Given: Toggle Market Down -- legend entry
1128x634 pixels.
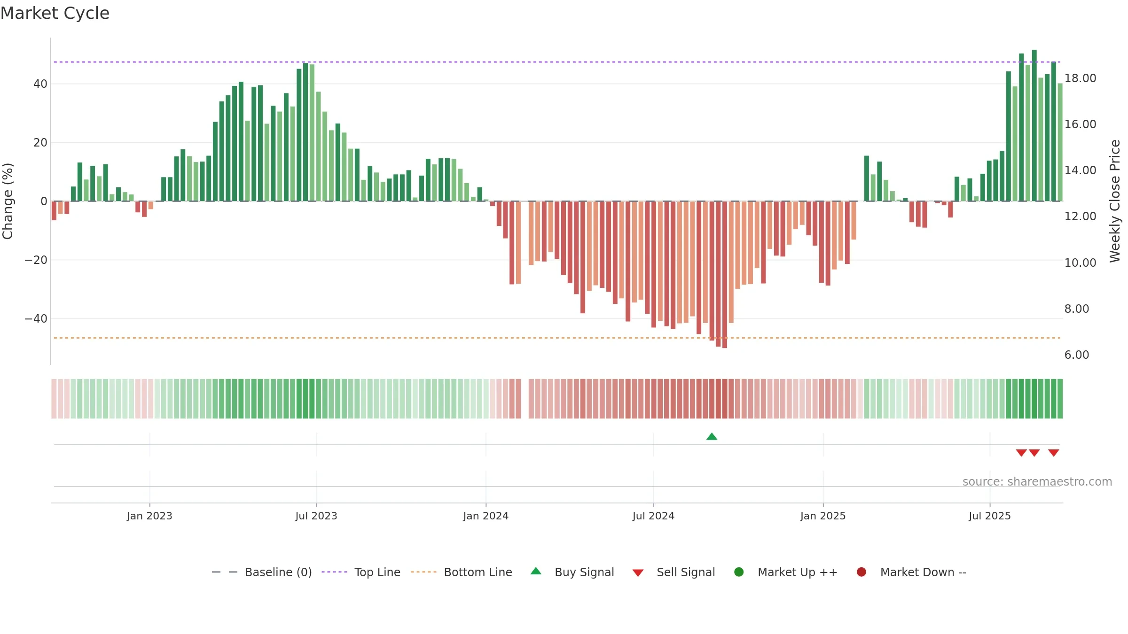Looking at the screenshot, I should [x=911, y=572].
